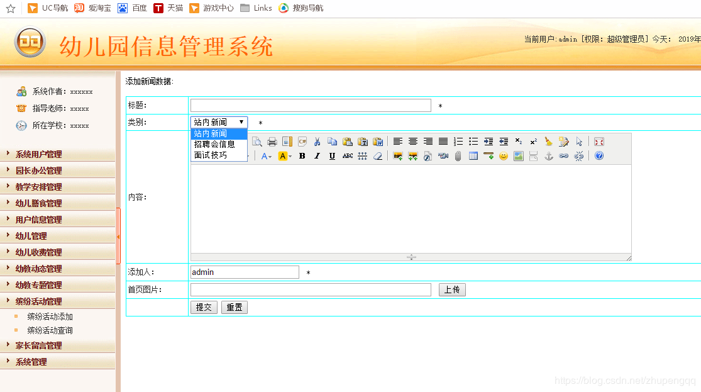Click the select all cursor icon
The width and height of the screenshot is (701, 392).
(x=579, y=142)
